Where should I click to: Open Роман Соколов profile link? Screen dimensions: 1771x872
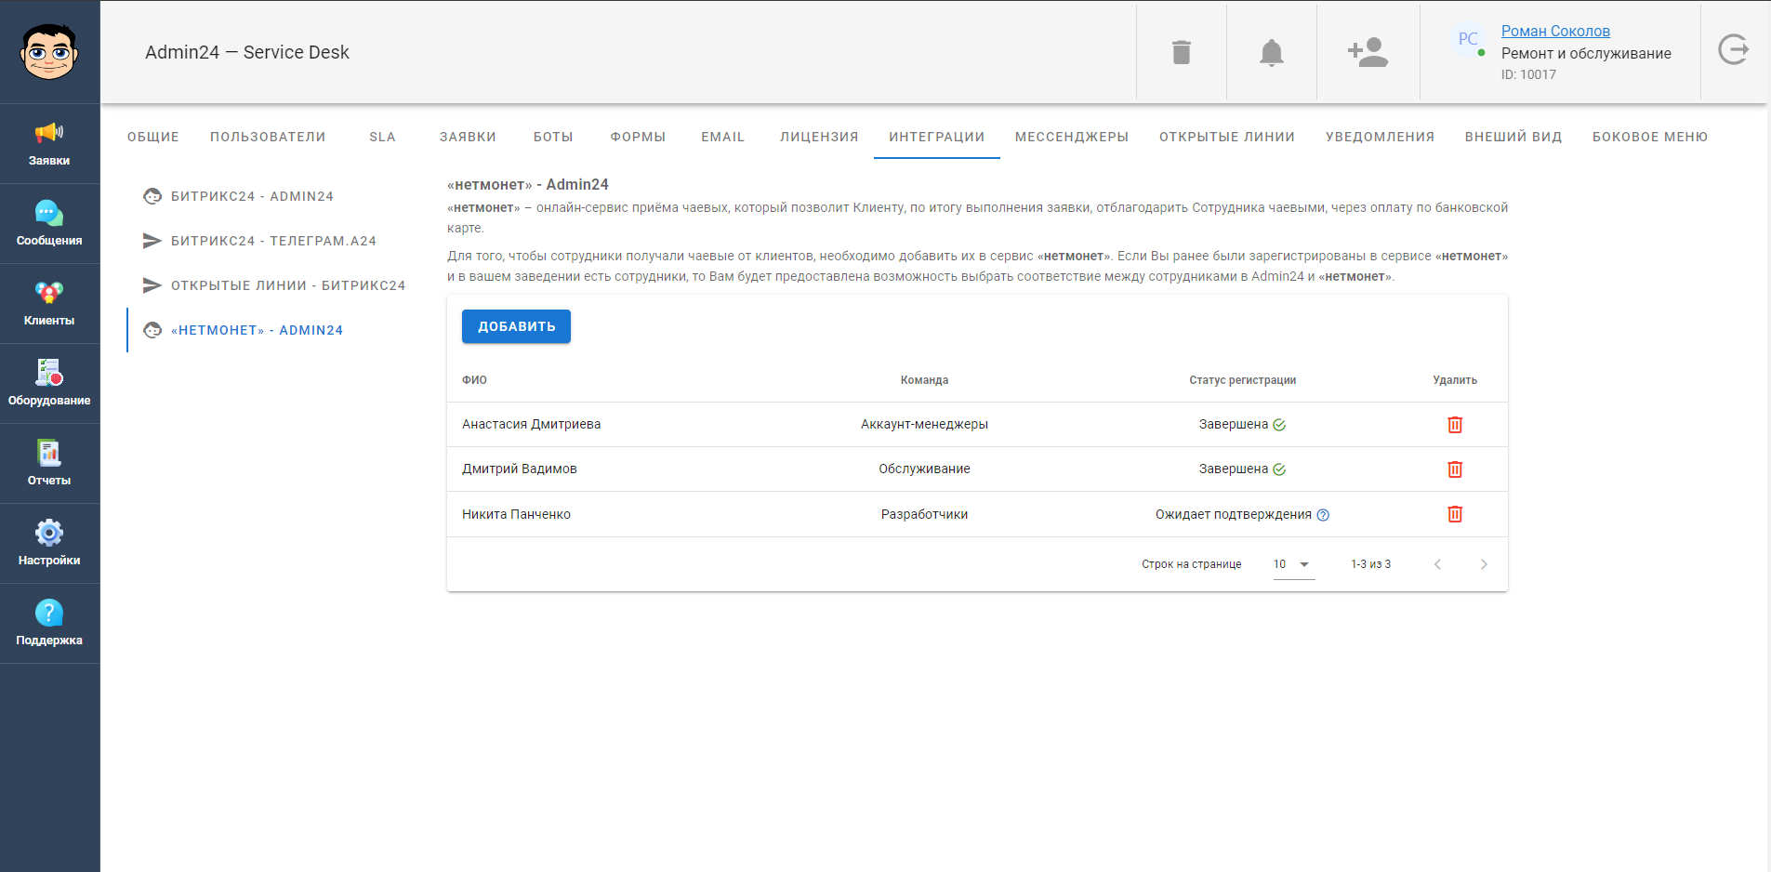[x=1555, y=32]
